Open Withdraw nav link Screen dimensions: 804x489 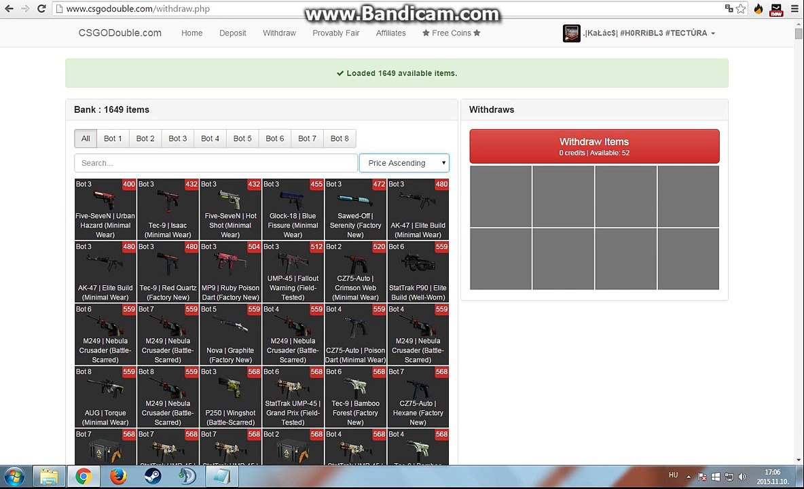(x=280, y=33)
